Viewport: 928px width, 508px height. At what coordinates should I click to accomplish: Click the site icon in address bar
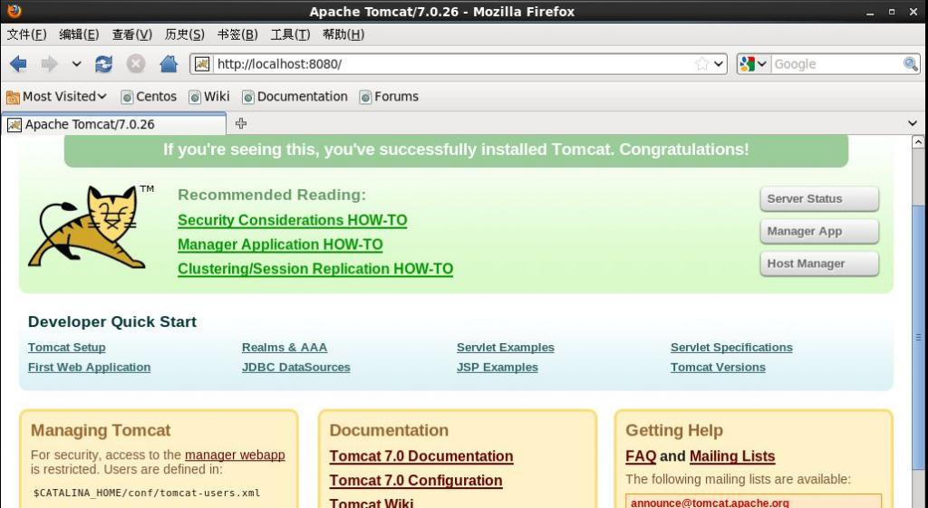[x=202, y=64]
